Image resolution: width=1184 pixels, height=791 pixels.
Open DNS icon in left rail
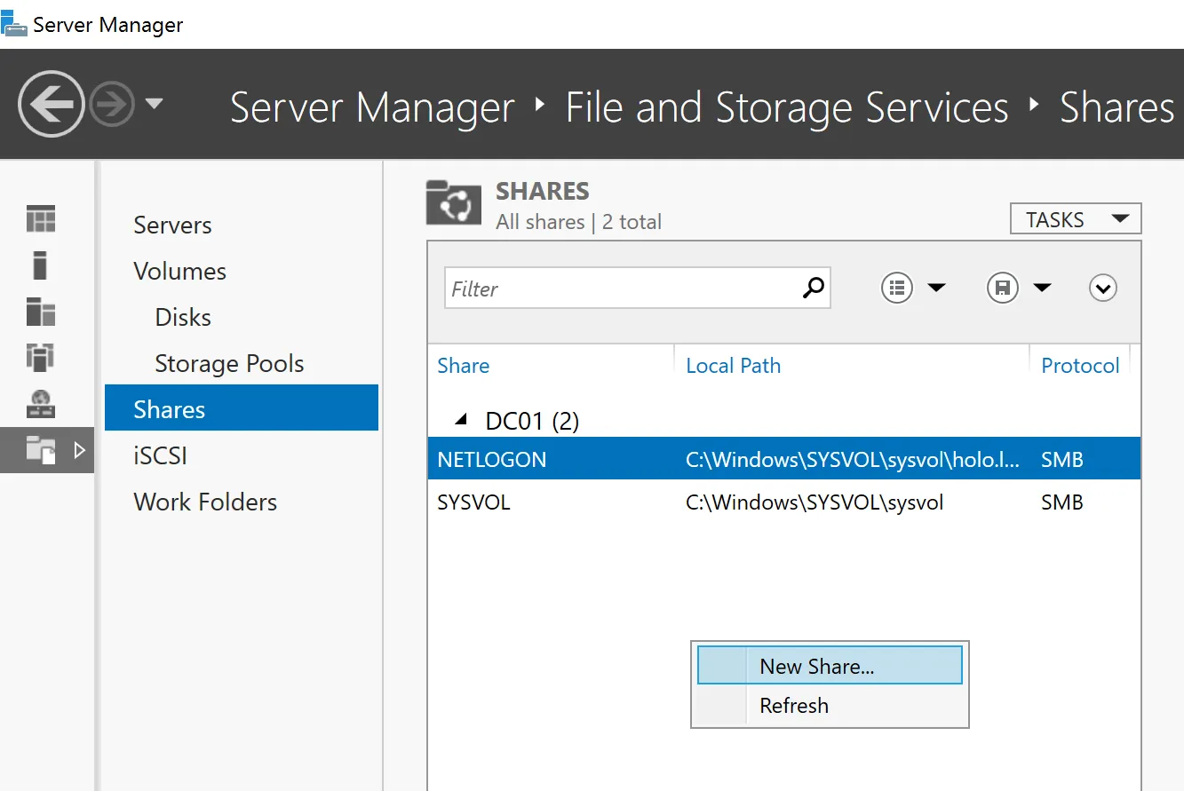pyautogui.click(x=41, y=403)
